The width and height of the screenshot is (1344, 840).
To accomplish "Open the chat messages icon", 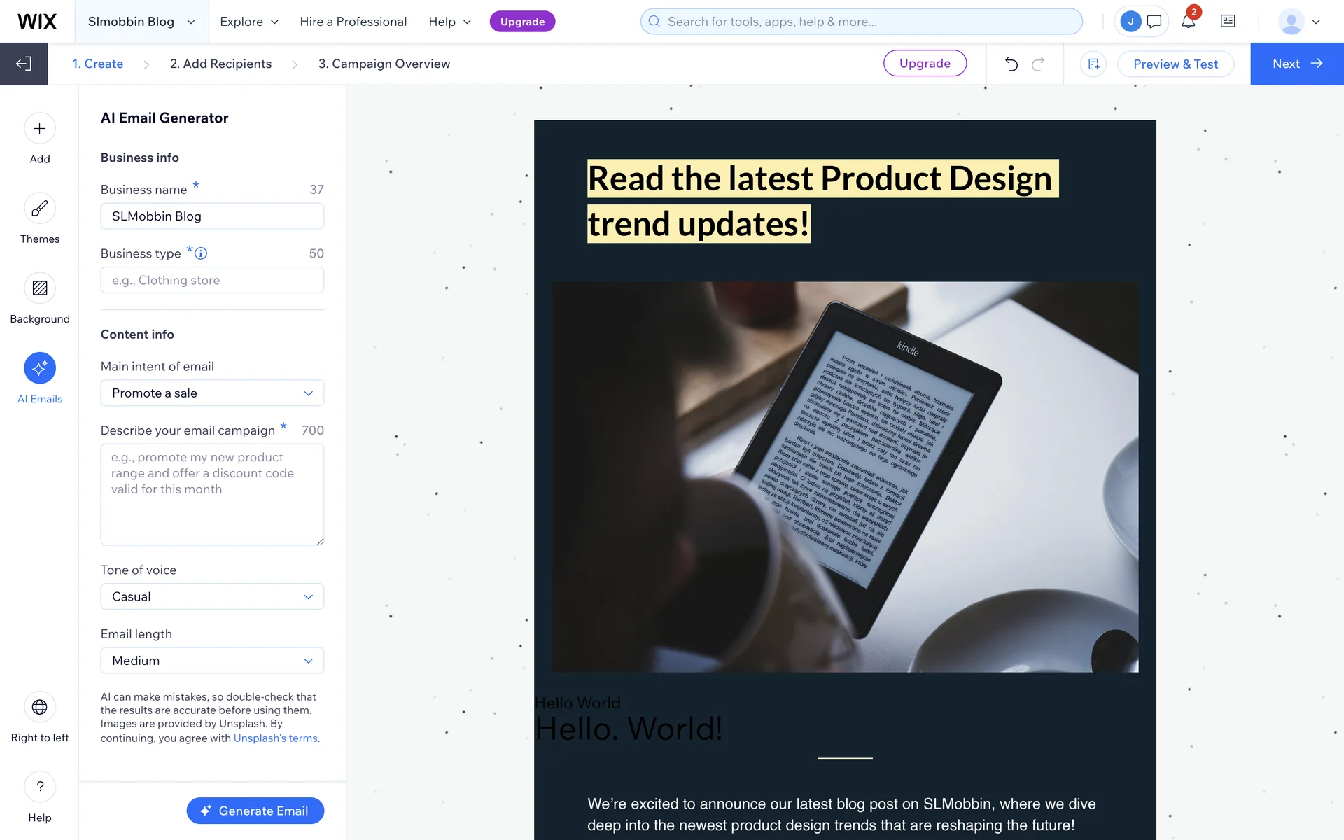I will point(1154,22).
